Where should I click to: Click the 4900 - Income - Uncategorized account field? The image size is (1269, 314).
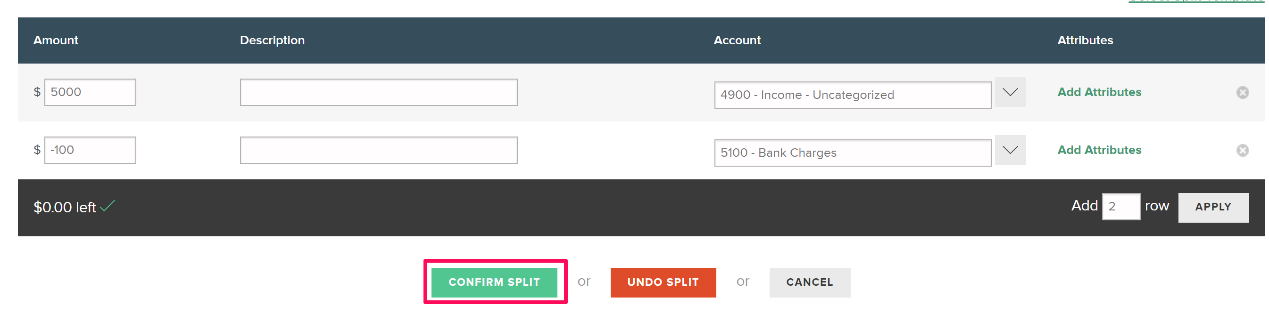point(852,95)
